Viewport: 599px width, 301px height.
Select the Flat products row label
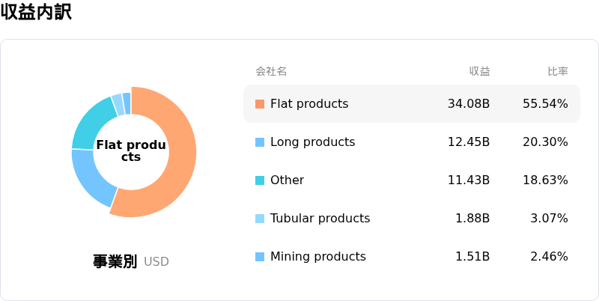[x=309, y=104]
